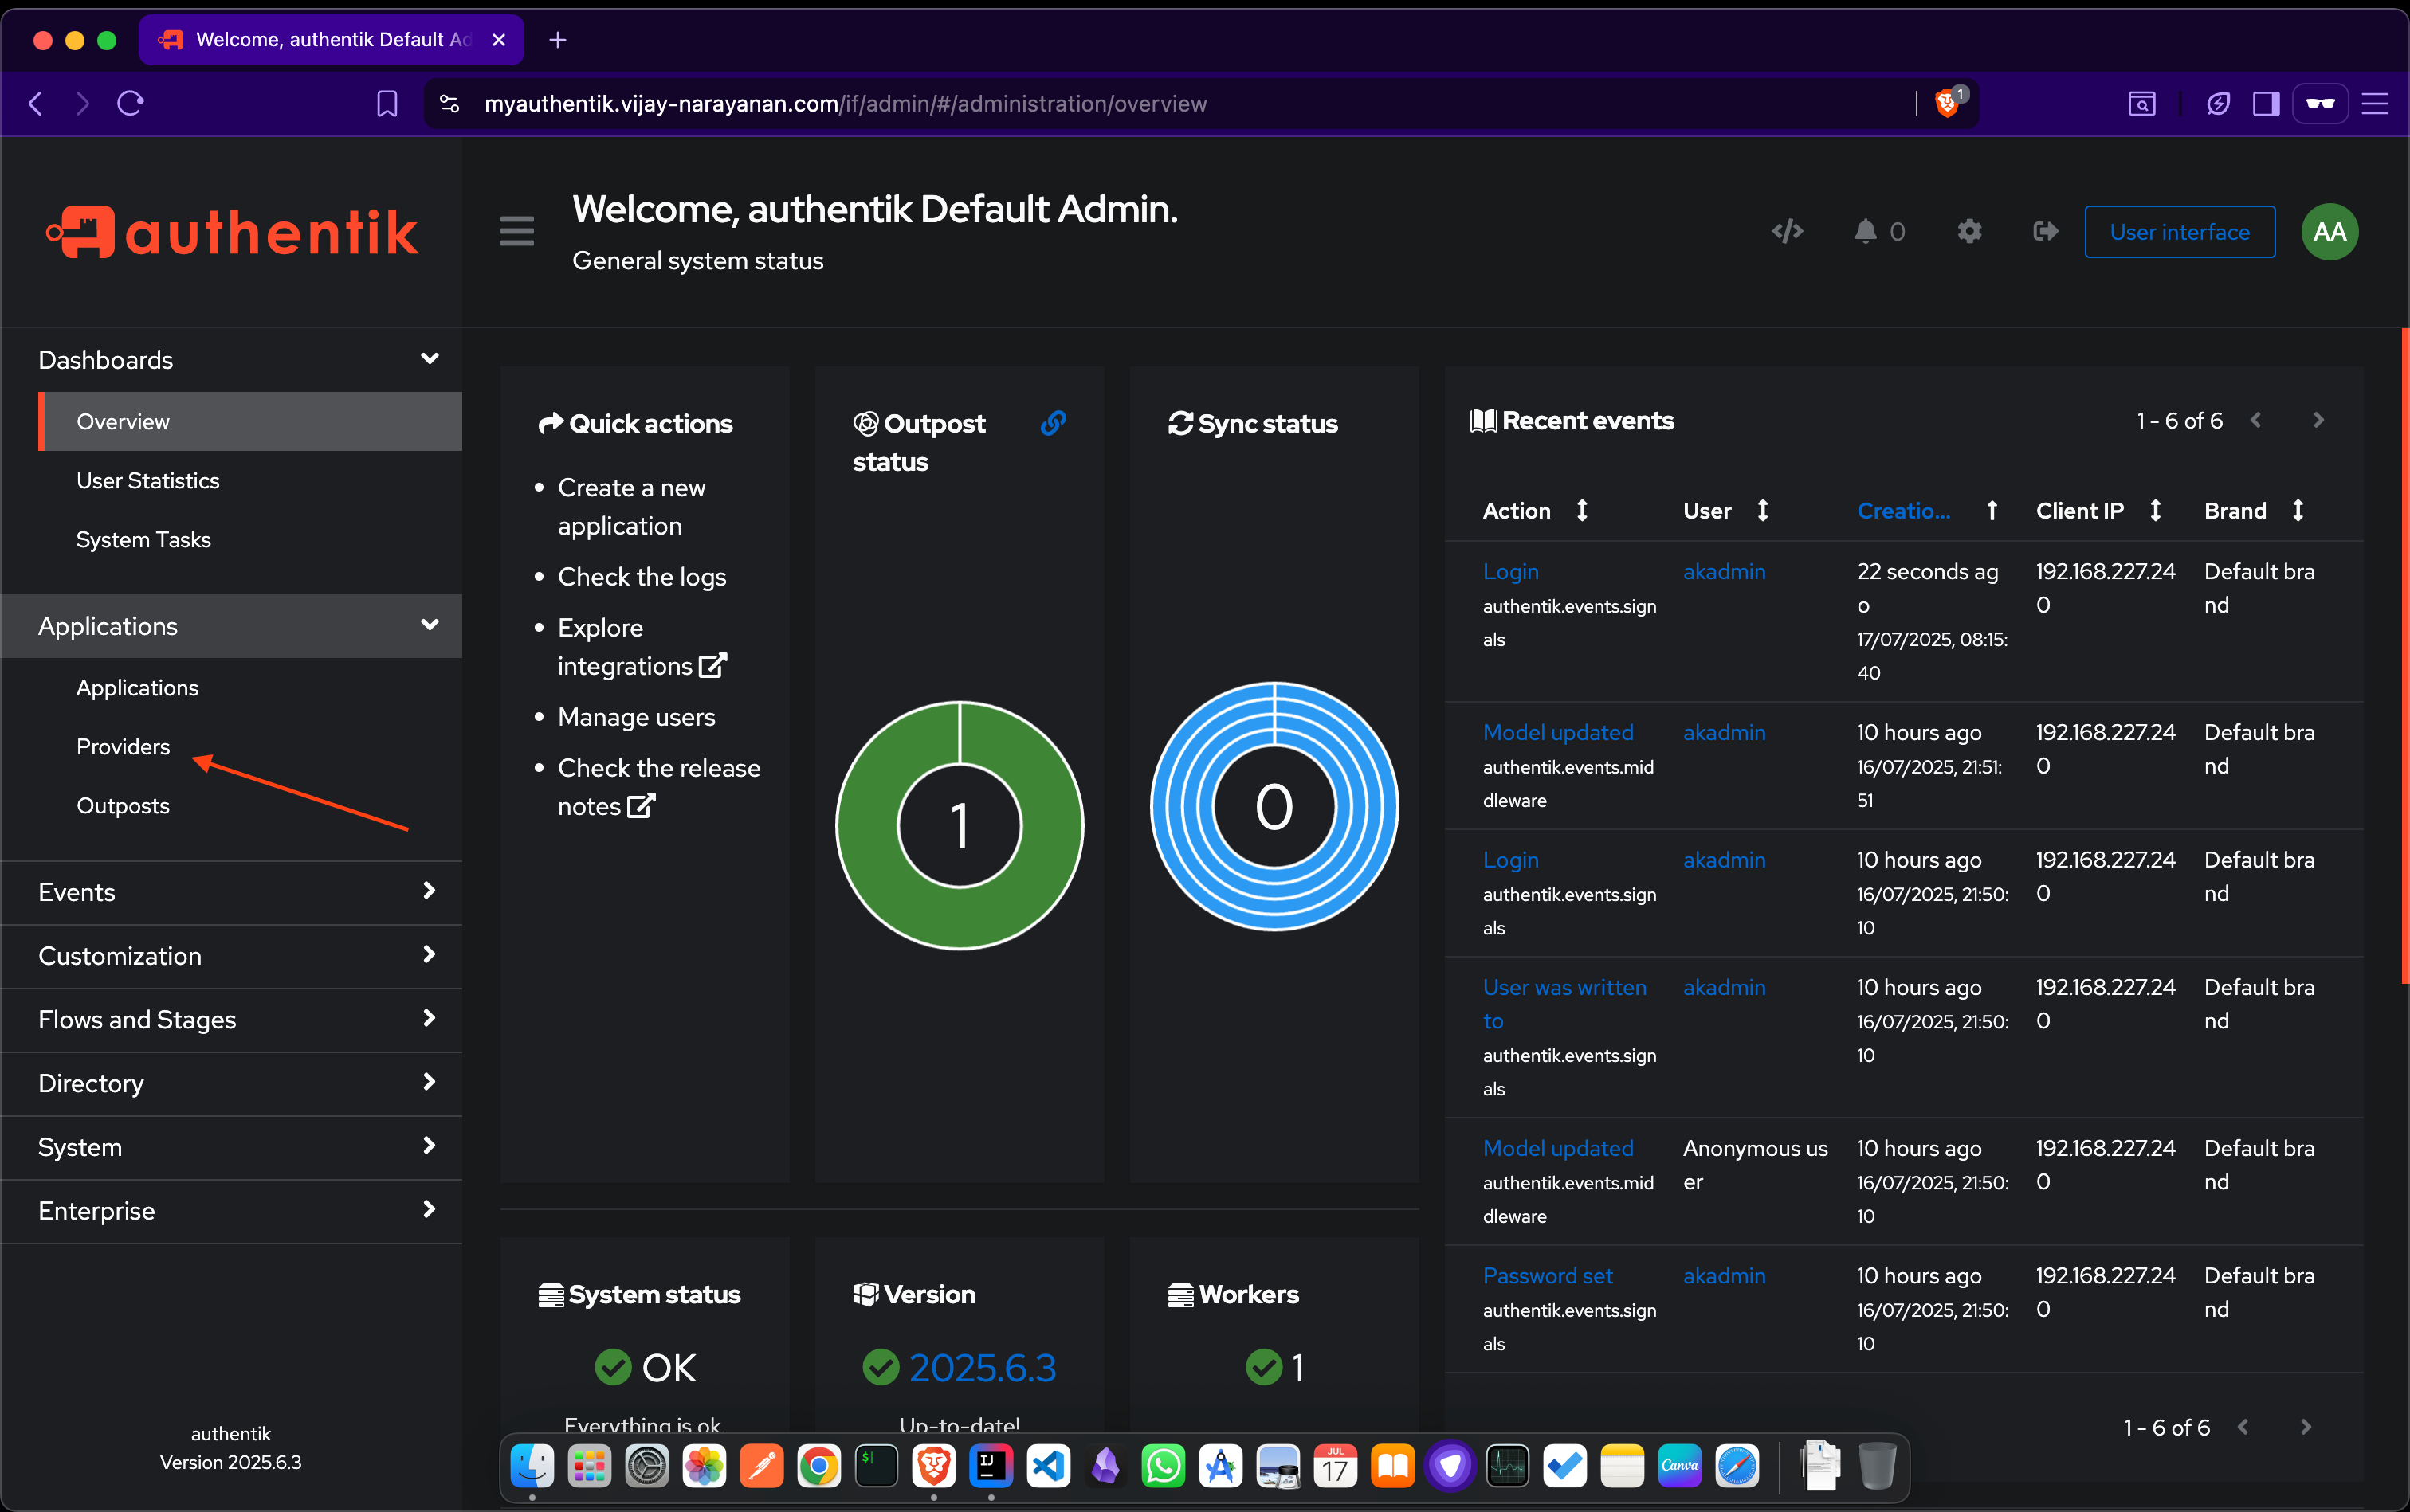The width and height of the screenshot is (2410, 1512).
Task: Click the sync status blue ring chart
Action: (x=1274, y=806)
